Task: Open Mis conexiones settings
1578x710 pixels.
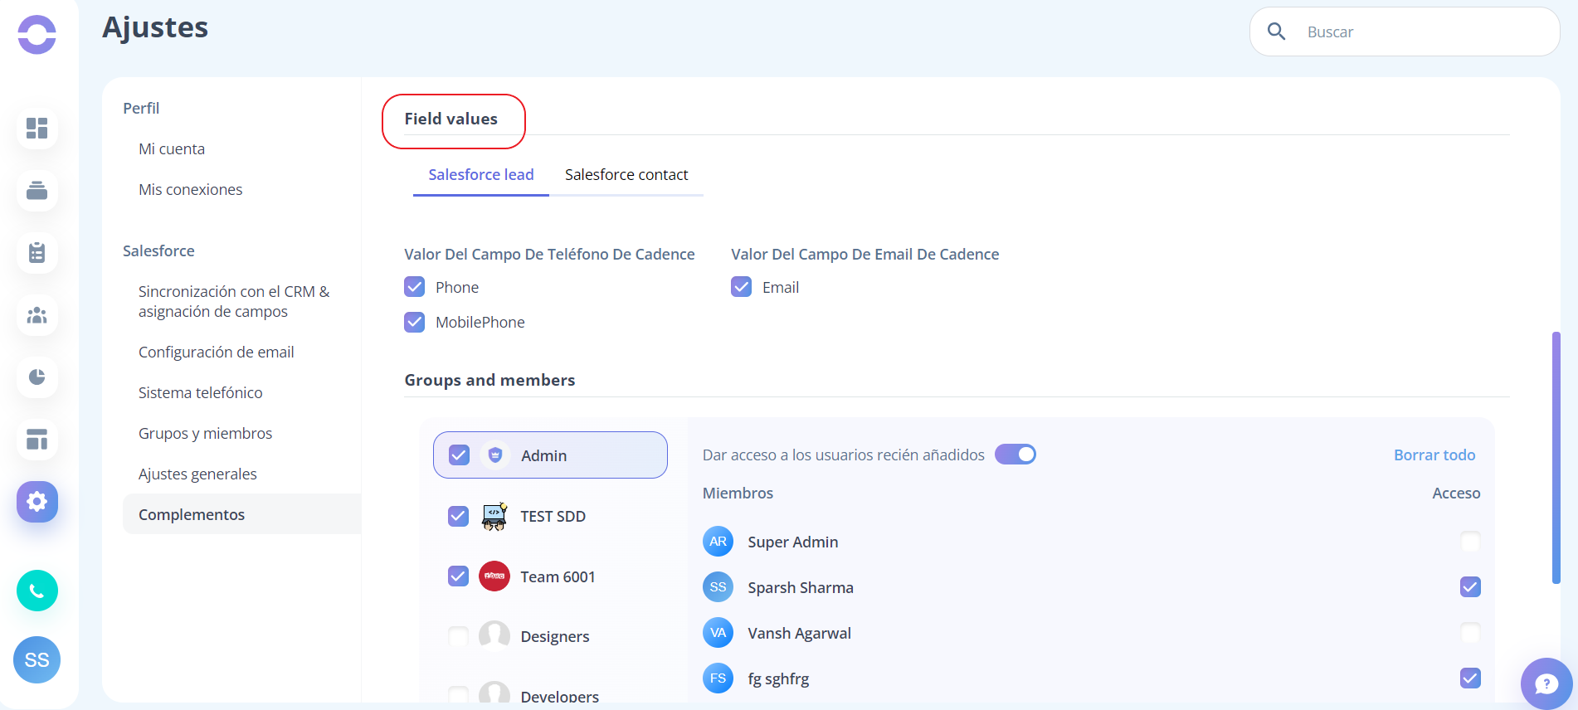Action: (x=191, y=190)
